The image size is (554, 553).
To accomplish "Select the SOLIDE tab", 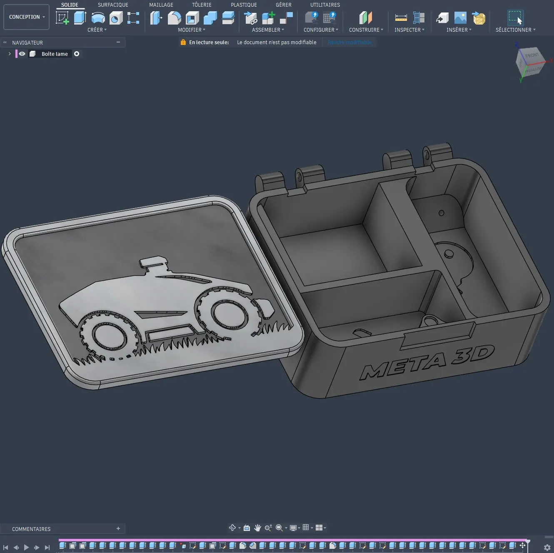I will click(70, 5).
